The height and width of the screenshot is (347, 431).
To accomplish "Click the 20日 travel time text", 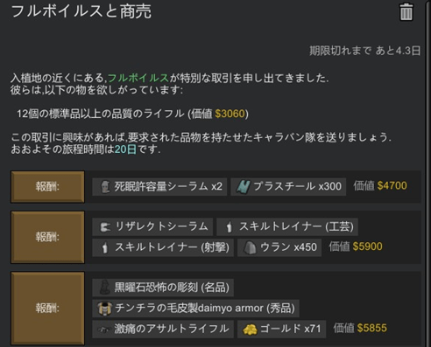I will 125,149.
